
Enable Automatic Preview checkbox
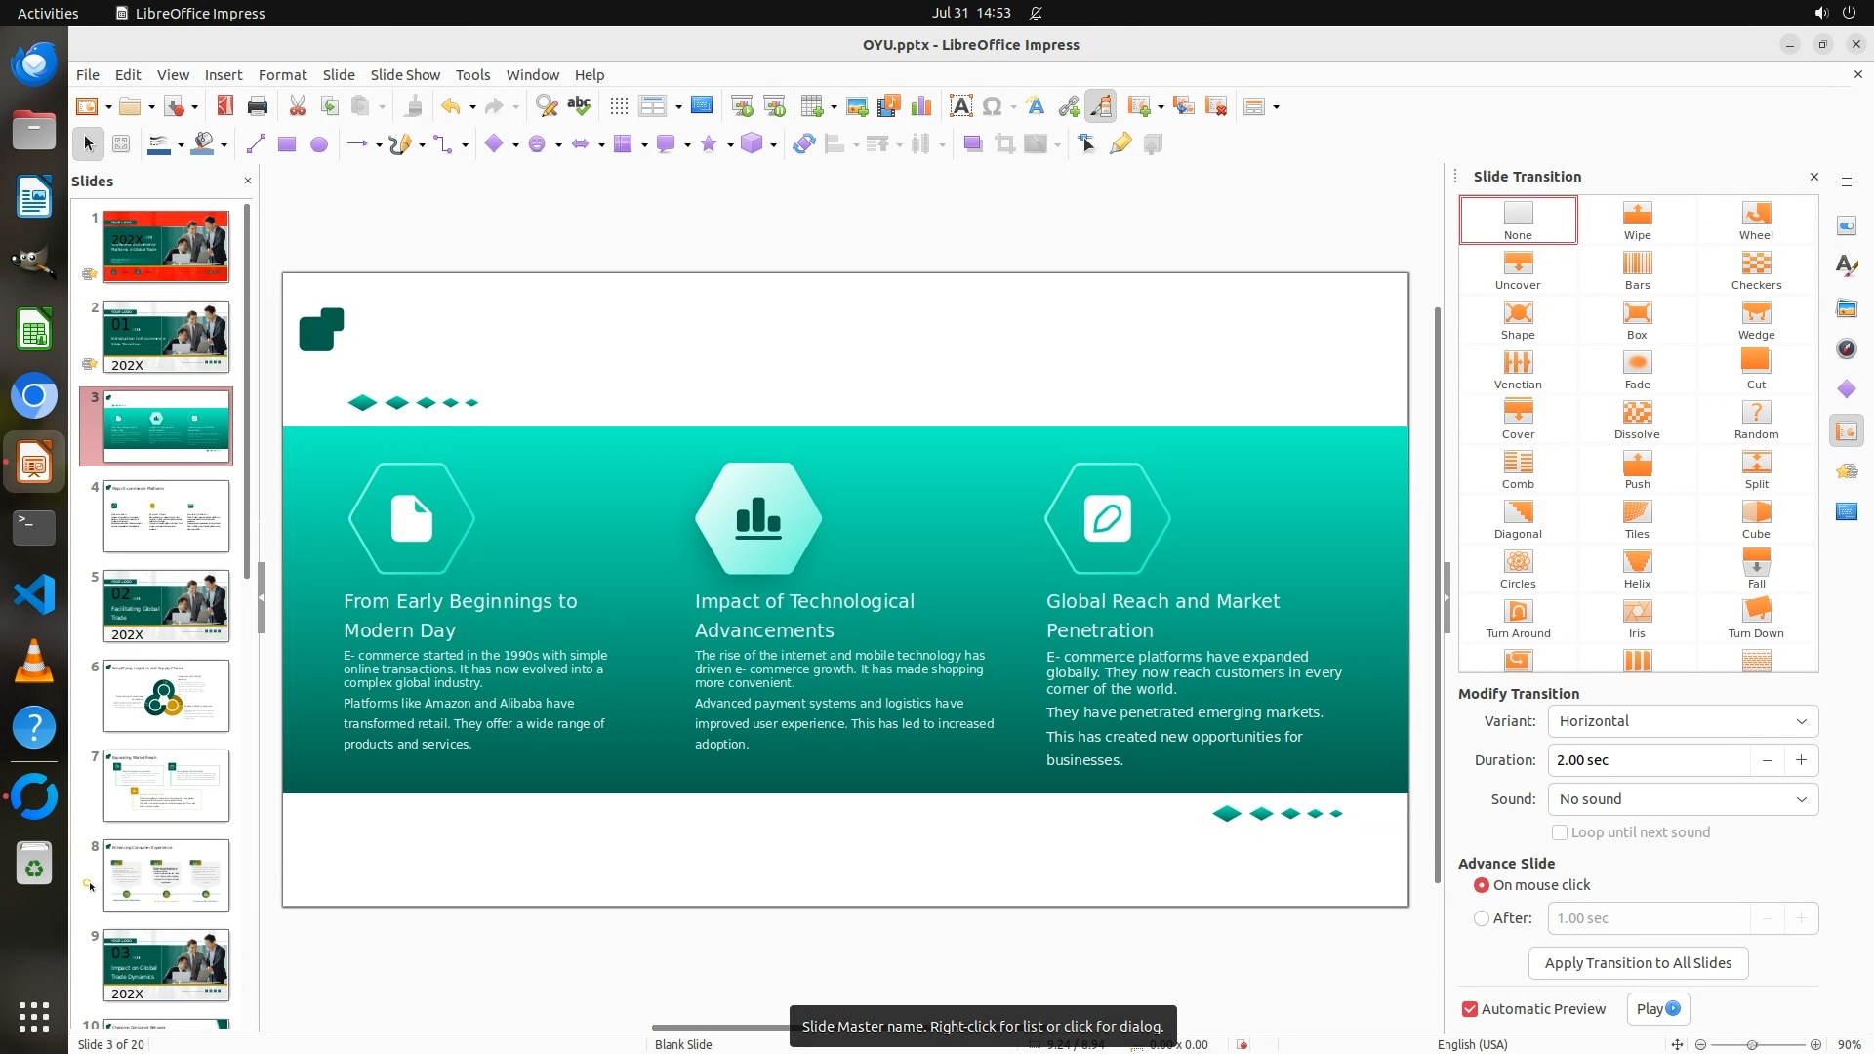click(x=1470, y=1009)
